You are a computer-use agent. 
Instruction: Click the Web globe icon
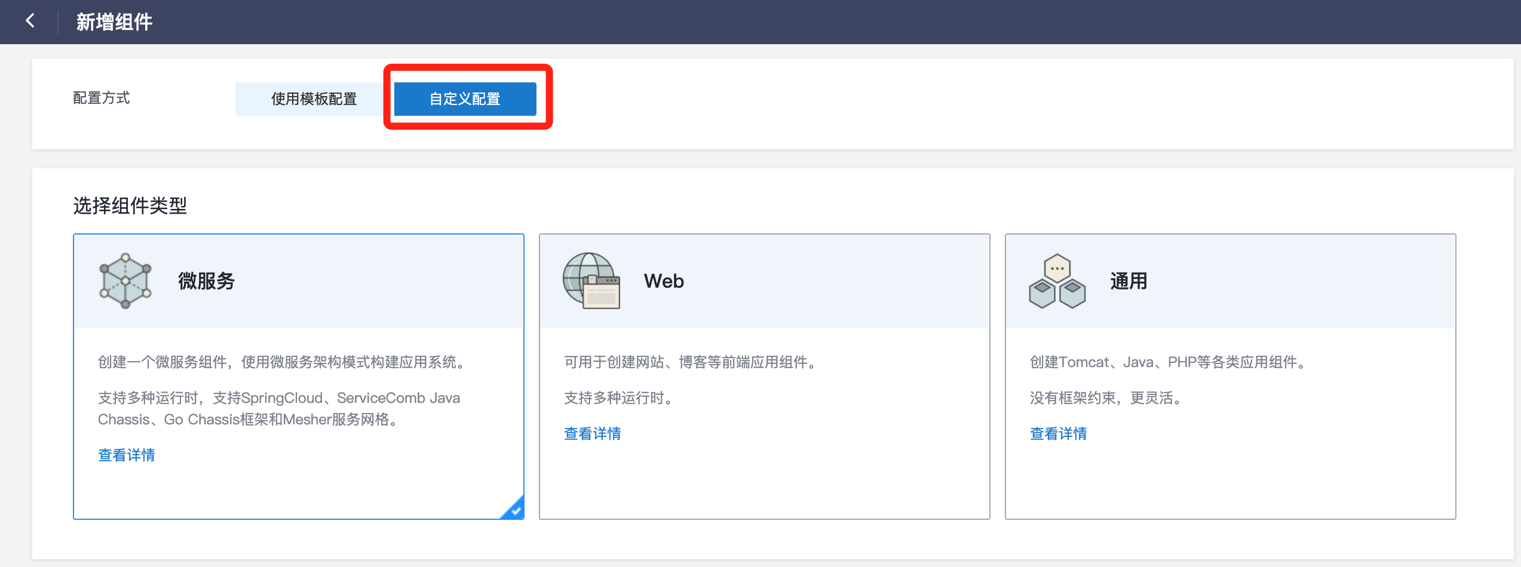tap(591, 281)
